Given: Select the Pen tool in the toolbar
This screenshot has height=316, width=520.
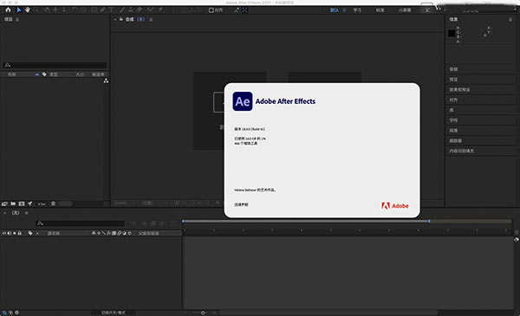Looking at the screenshot, I should click(x=103, y=10).
